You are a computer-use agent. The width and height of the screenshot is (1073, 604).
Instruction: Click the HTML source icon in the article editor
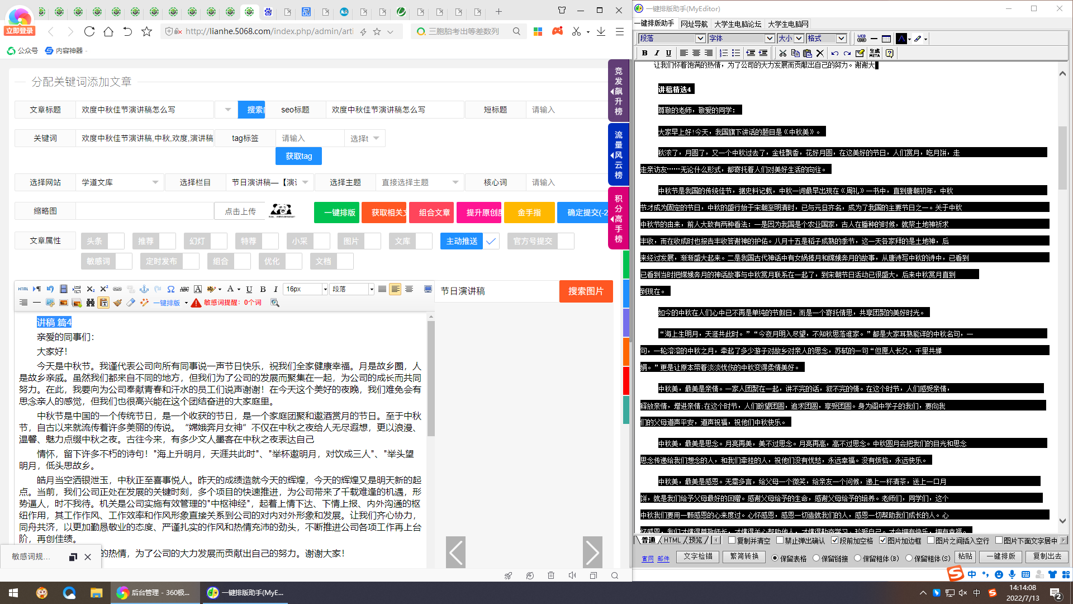23,289
